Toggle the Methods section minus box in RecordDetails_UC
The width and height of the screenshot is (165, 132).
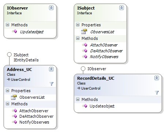[x=78, y=99]
